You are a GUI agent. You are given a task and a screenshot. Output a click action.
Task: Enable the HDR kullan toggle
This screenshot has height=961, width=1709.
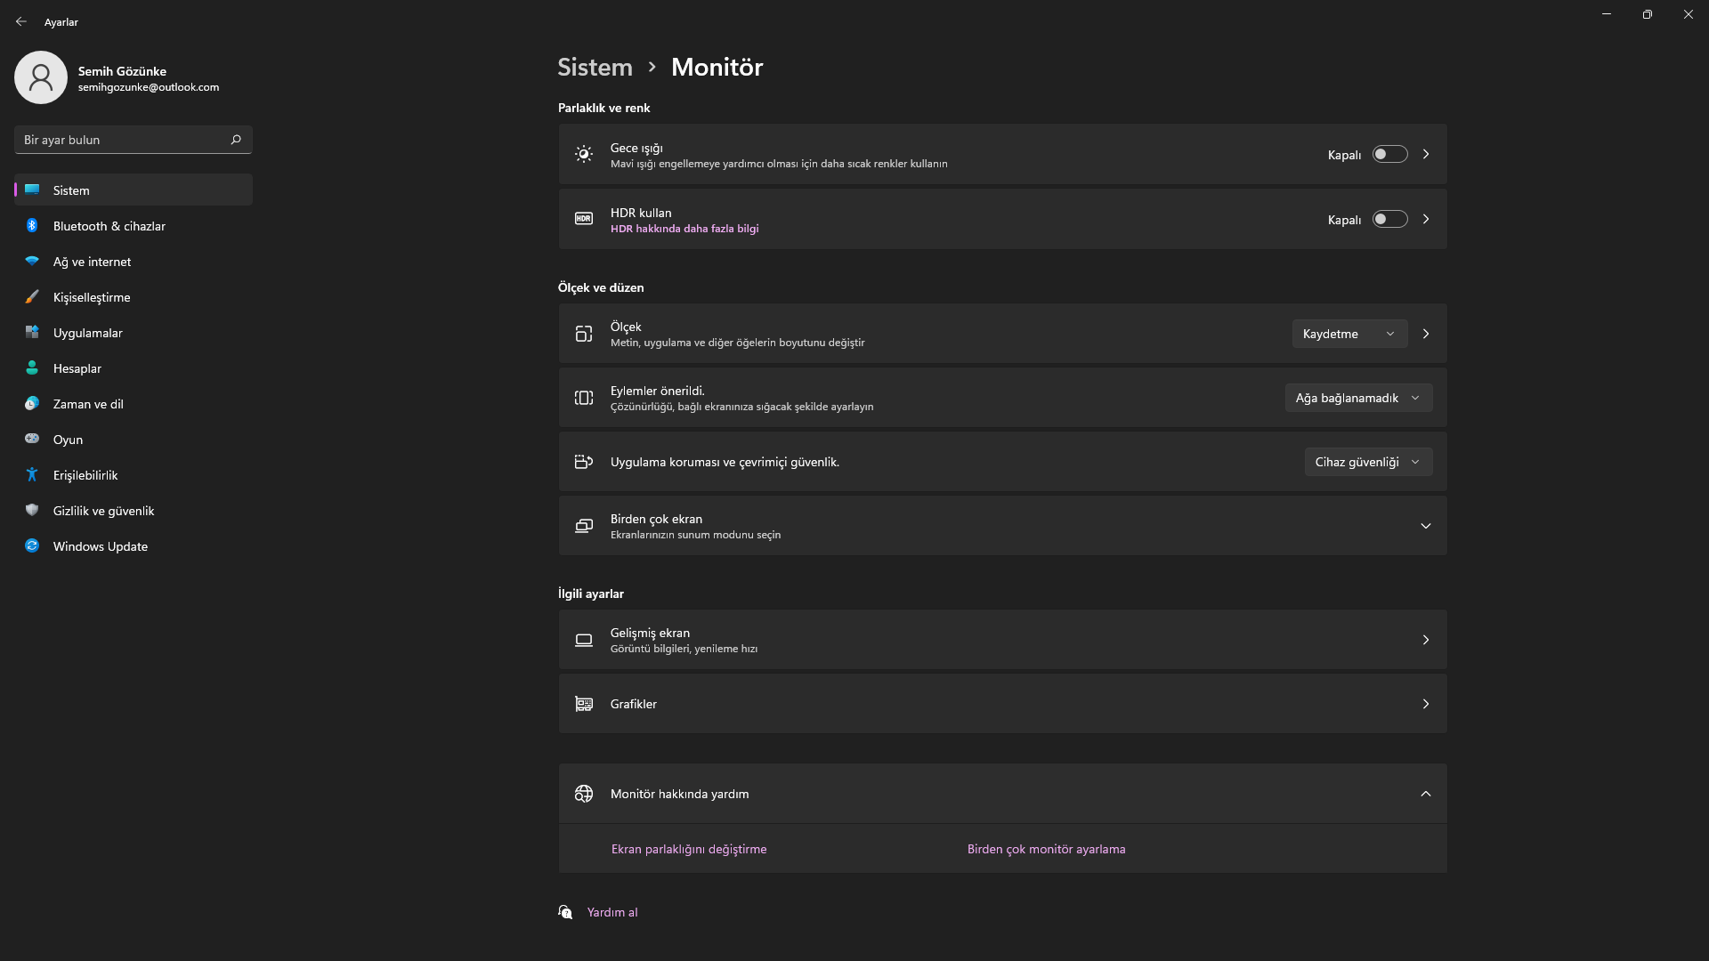[1389, 220]
